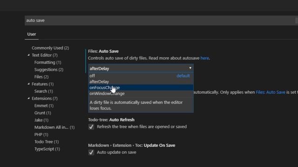Open the Commonly Used (2) category
298x167 pixels.
coord(50,48)
